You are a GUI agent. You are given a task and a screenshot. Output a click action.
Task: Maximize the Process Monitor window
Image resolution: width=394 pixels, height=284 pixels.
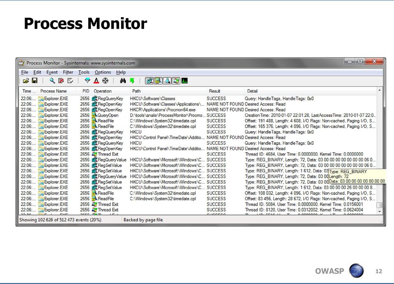tap(360, 61)
